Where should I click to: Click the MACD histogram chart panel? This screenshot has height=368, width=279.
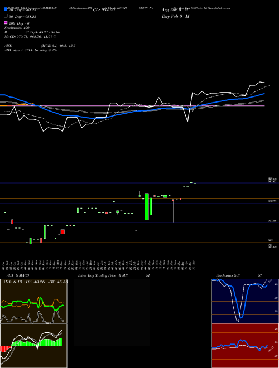point(33,346)
